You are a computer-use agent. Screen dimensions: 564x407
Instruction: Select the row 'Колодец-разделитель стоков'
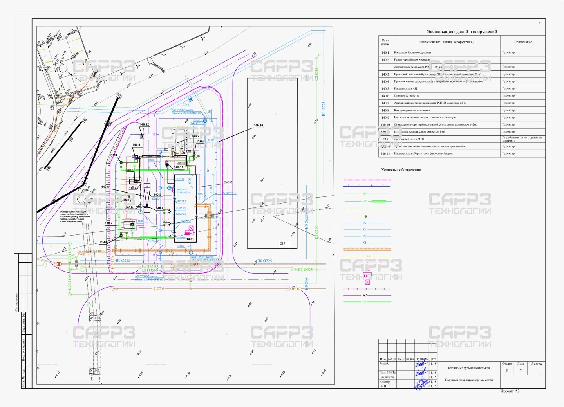click(462, 110)
